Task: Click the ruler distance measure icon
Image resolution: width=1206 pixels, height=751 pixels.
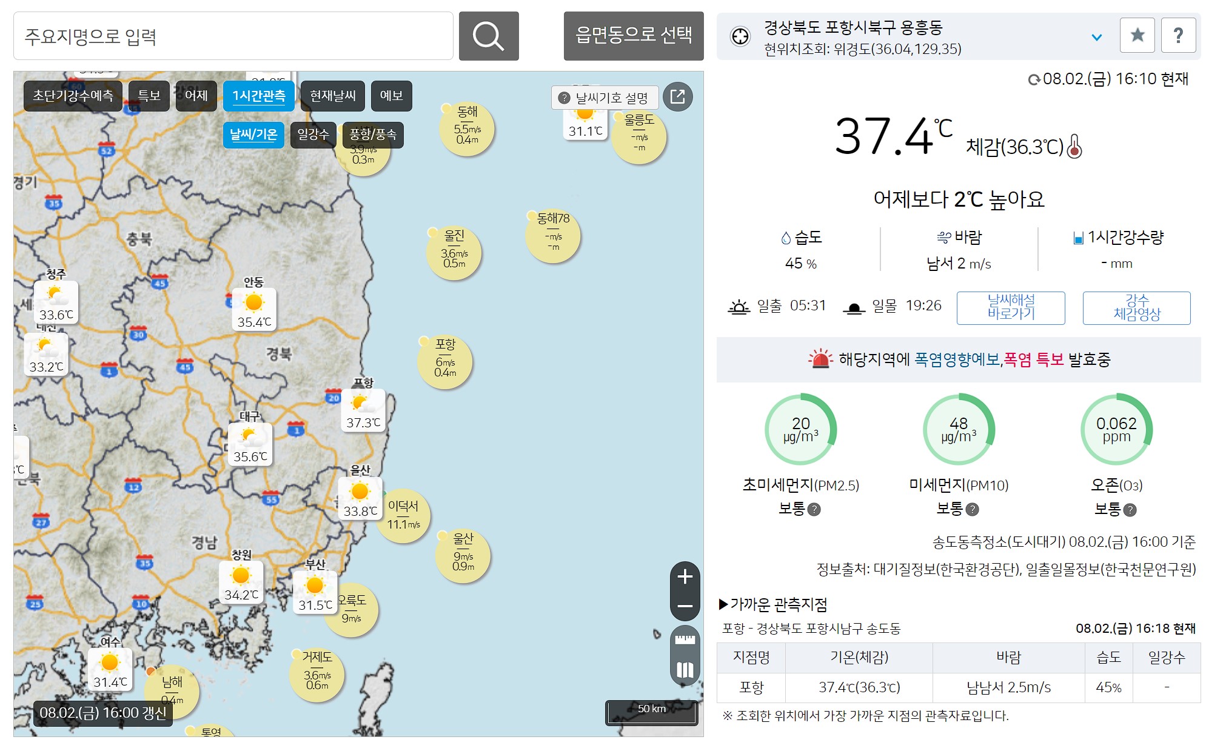Action: (x=685, y=640)
